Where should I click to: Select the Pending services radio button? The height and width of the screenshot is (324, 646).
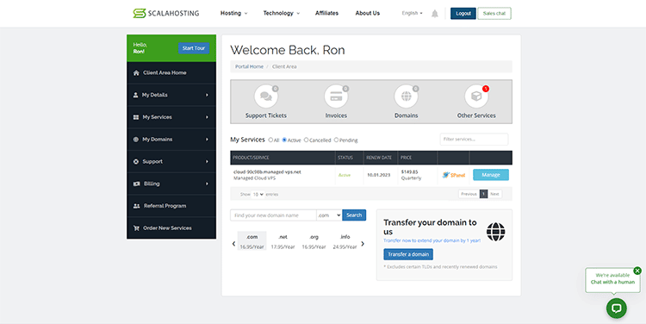coord(336,140)
